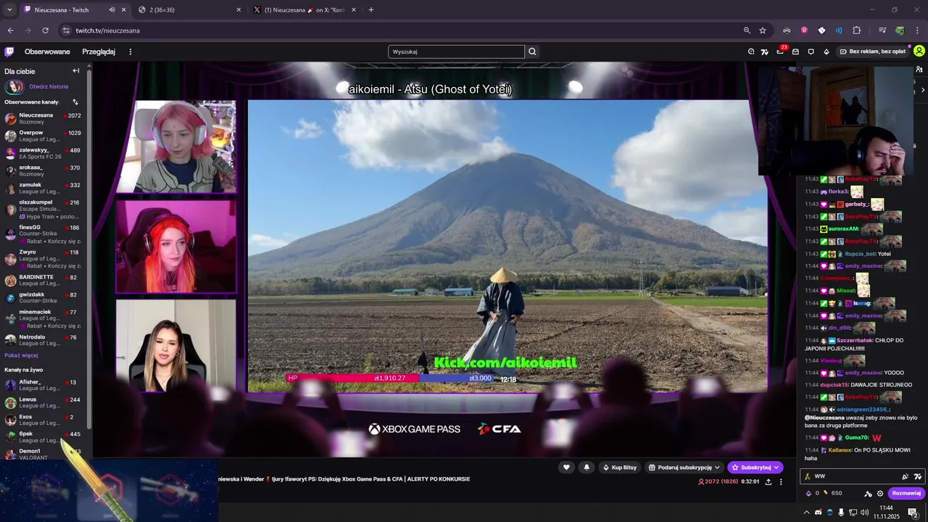Toggle stream notifications with the bell button
This screenshot has width=928, height=522.
click(587, 468)
